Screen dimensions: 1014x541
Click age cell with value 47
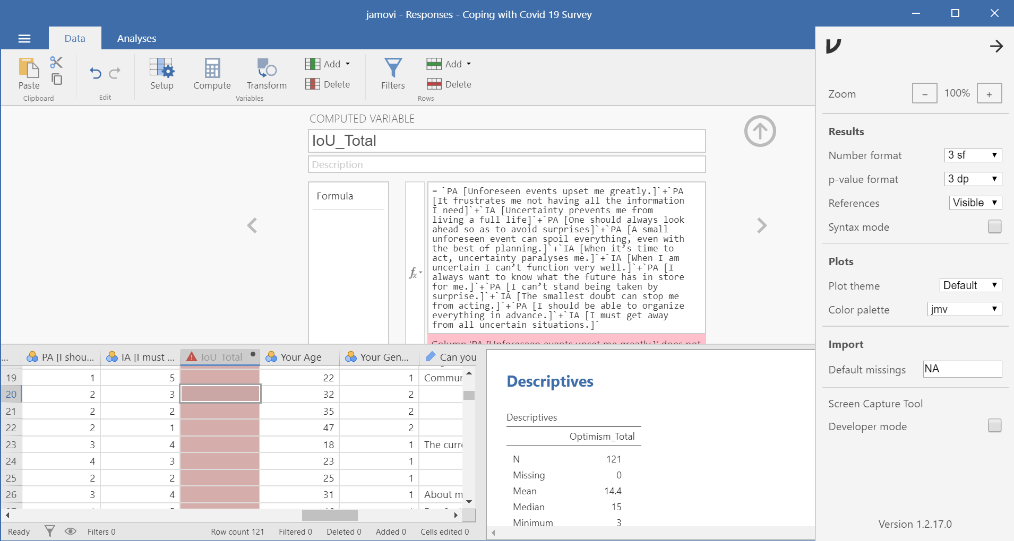(x=299, y=427)
